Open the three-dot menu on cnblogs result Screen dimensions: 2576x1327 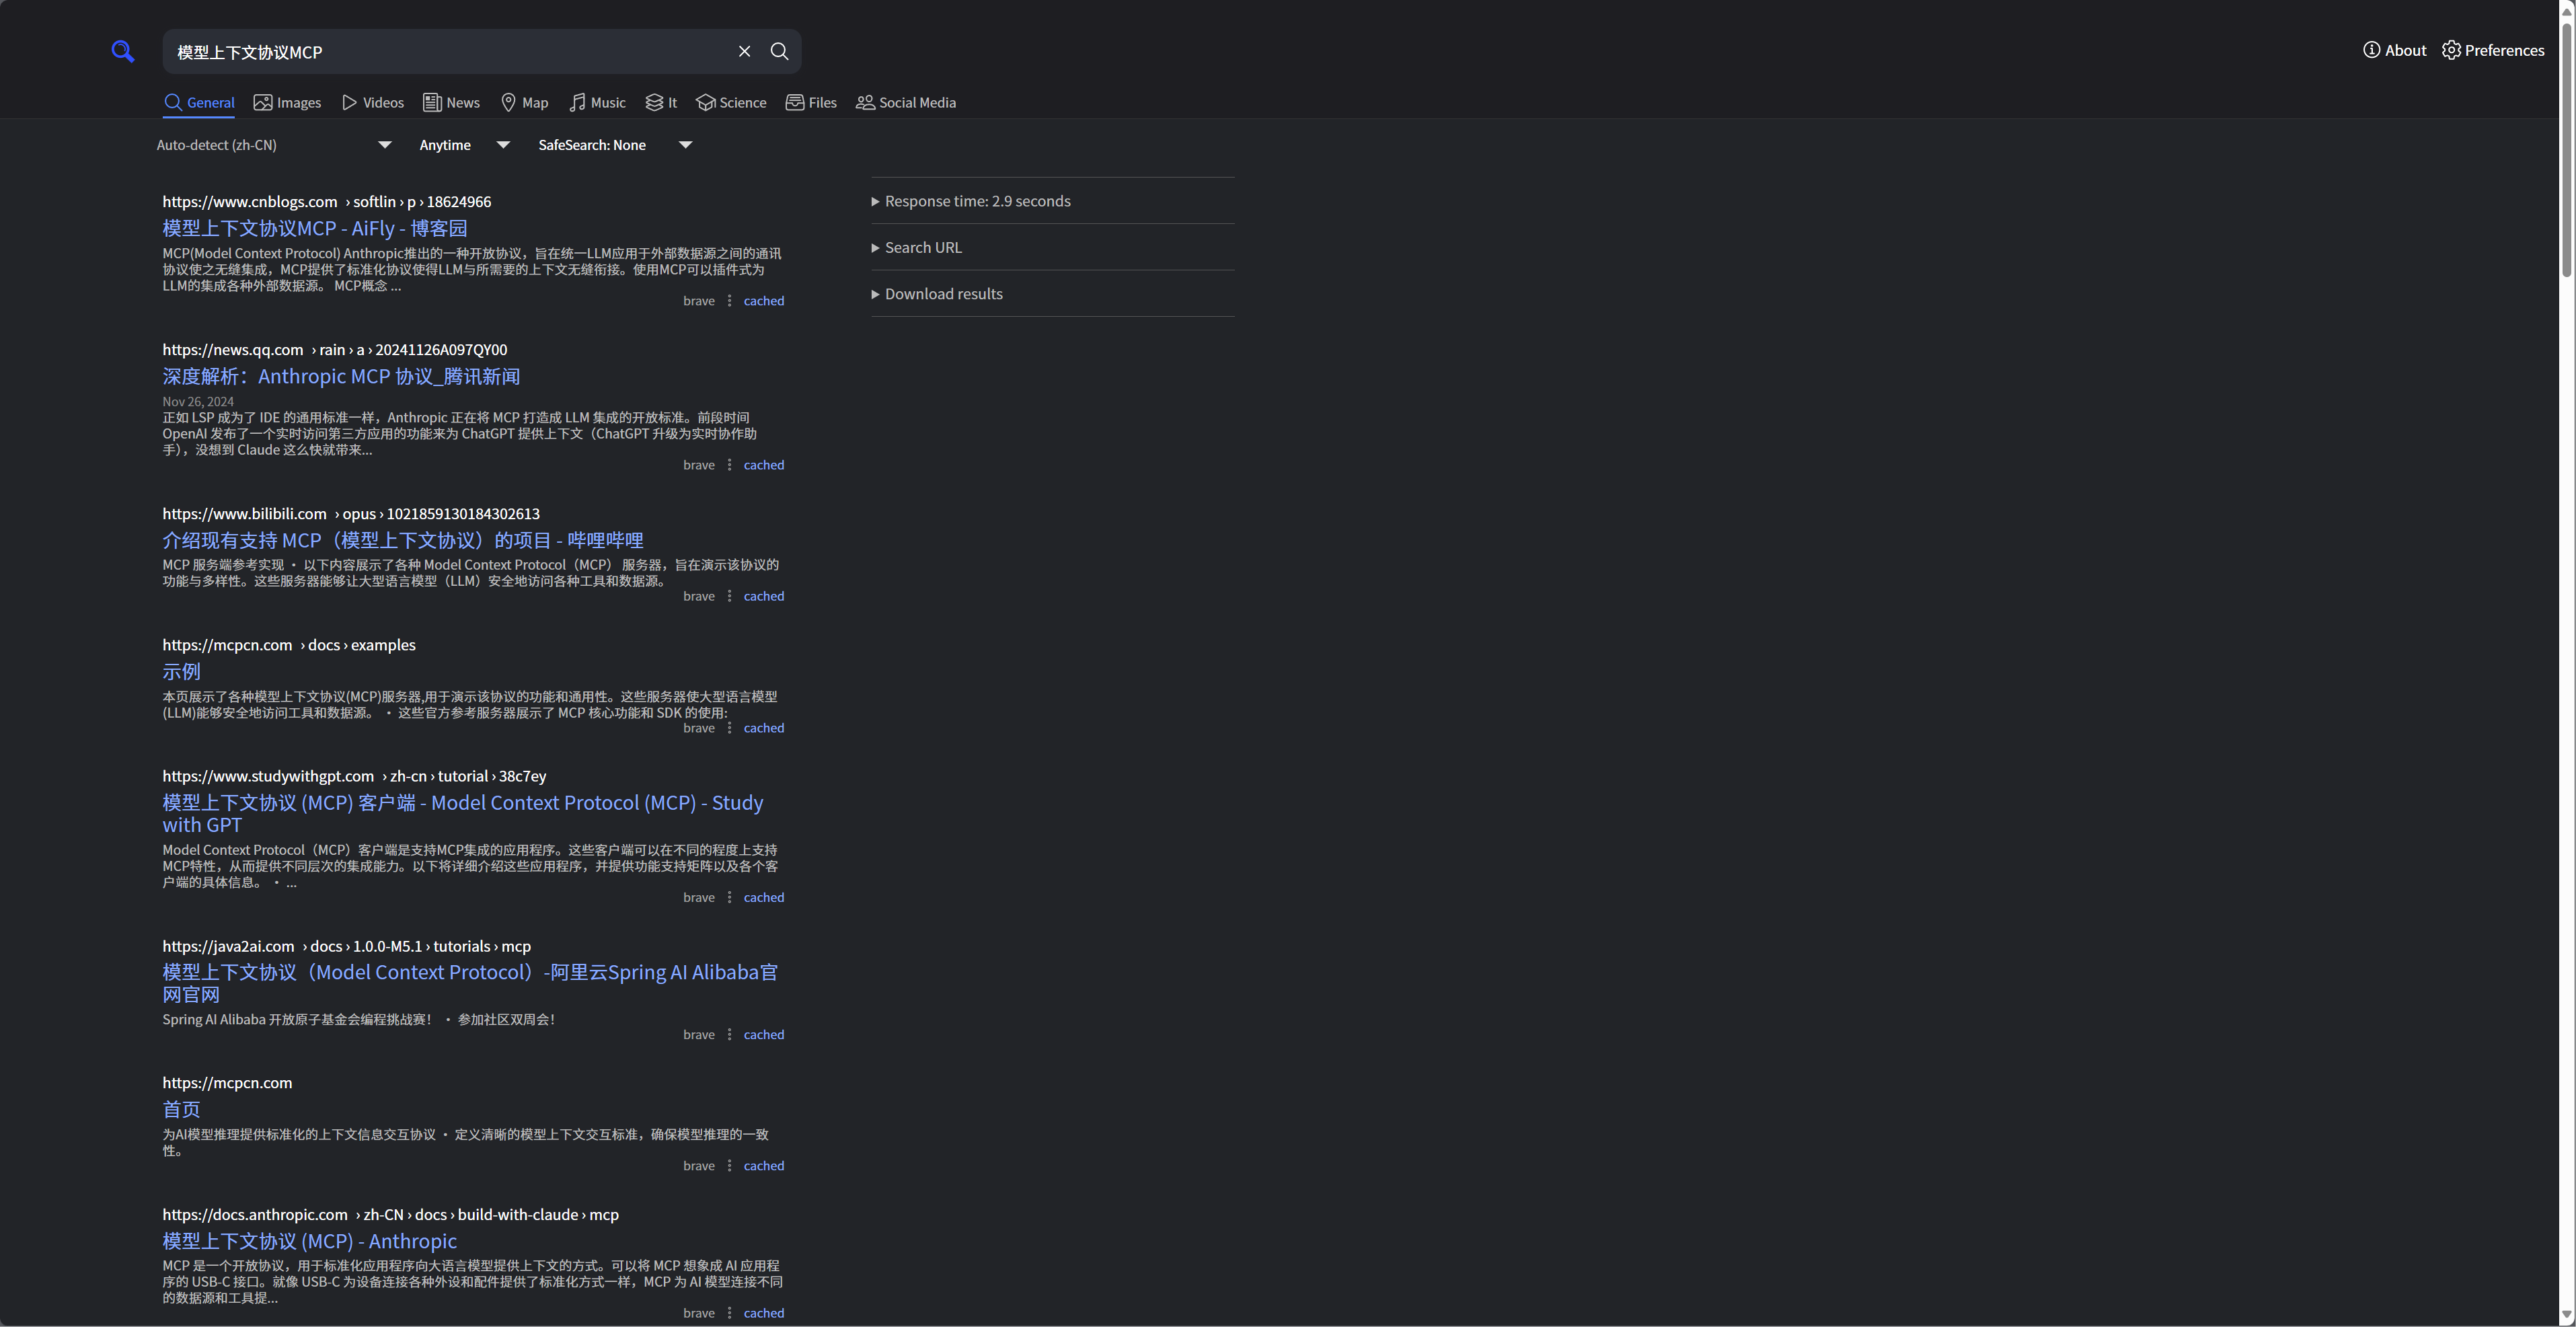pos(729,301)
